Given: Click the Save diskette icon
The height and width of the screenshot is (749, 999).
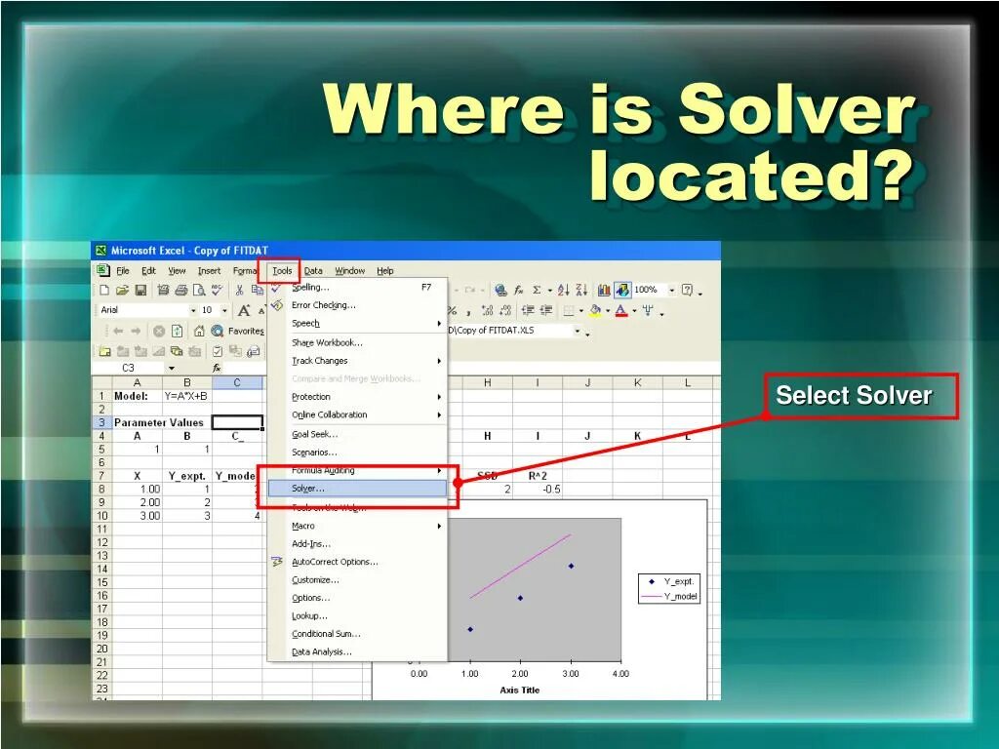Looking at the screenshot, I should [140, 291].
